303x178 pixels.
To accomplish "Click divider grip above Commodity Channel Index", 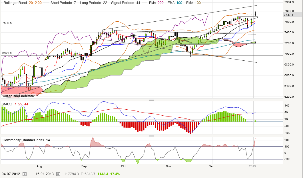I will pyautogui.click(x=151, y=136).
